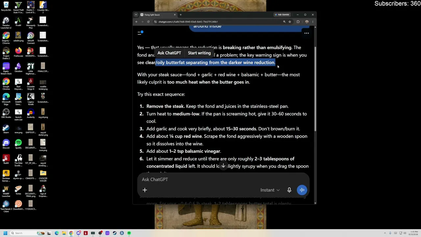Open the Rockstar Games desktop shortcut

pos(6,175)
